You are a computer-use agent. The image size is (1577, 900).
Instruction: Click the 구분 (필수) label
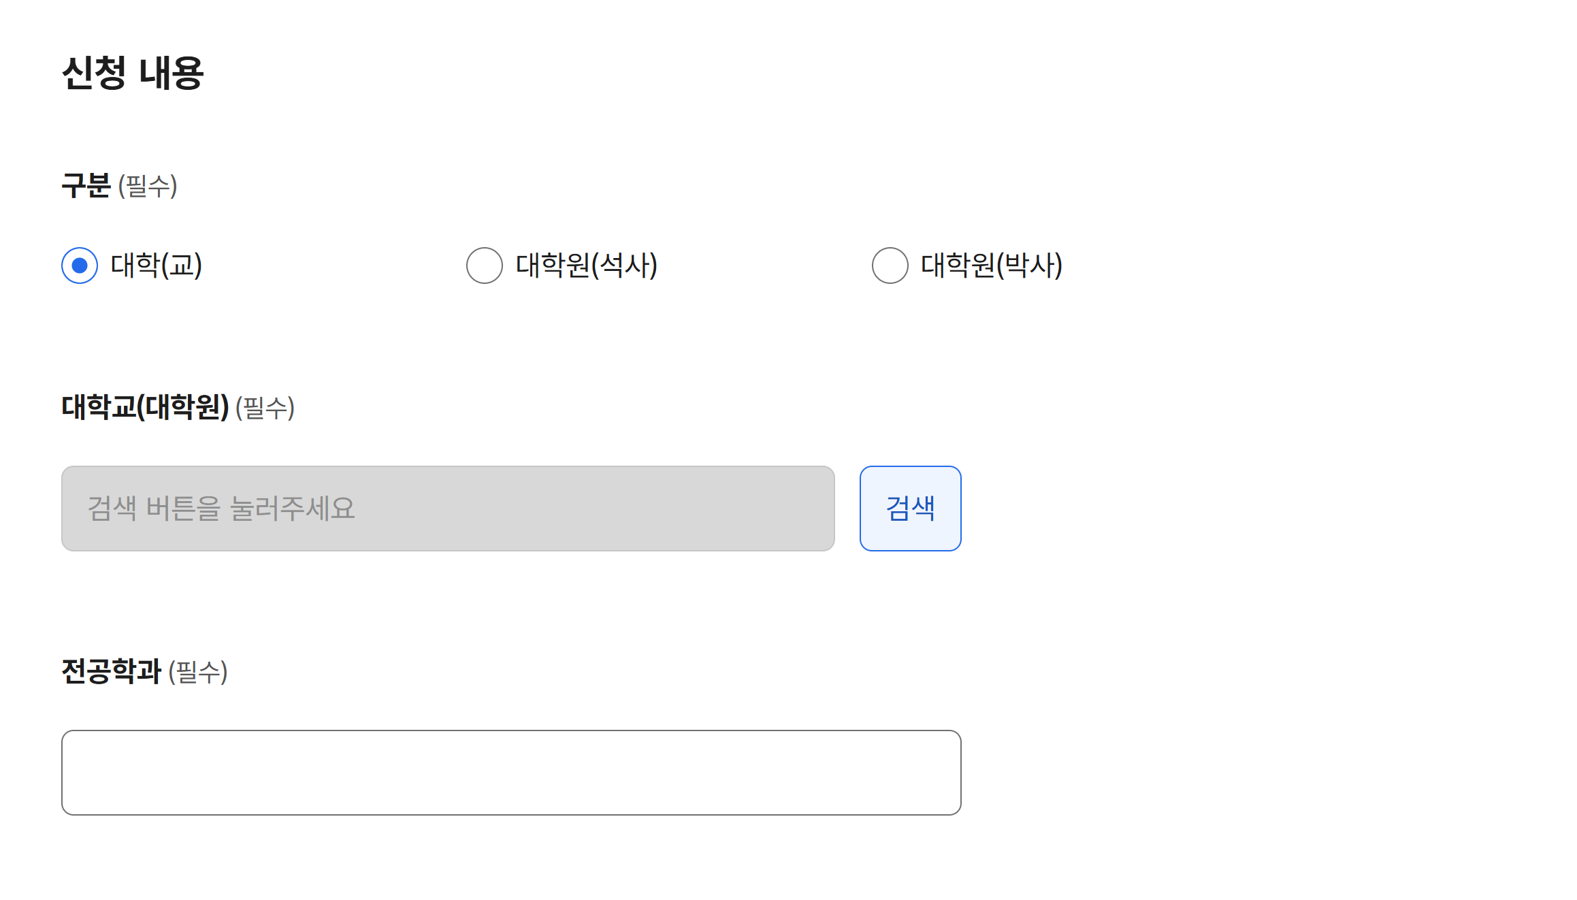[x=119, y=186]
